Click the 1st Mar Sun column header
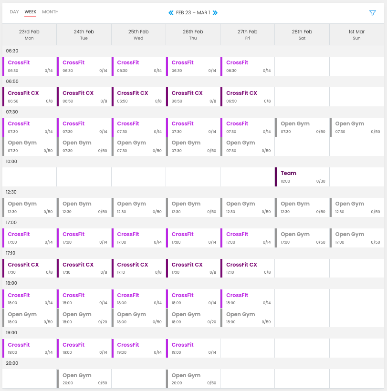The width and height of the screenshot is (387, 391). click(357, 34)
